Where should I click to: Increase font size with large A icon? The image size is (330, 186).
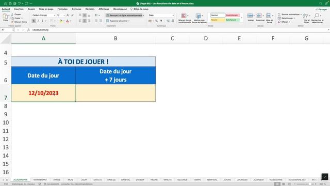pos(68,15)
